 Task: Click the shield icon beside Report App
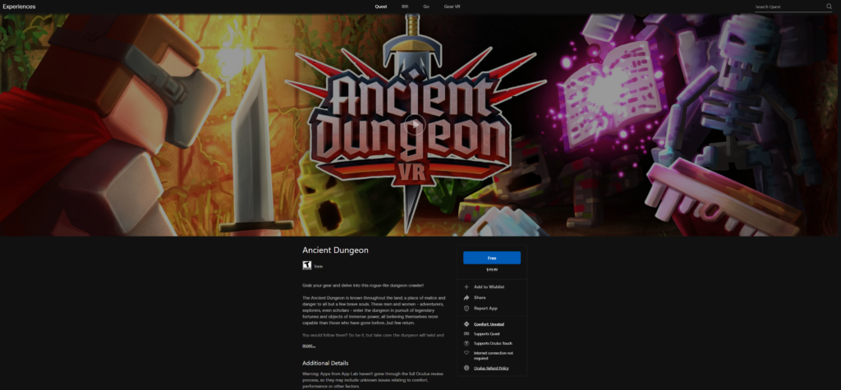pos(466,309)
